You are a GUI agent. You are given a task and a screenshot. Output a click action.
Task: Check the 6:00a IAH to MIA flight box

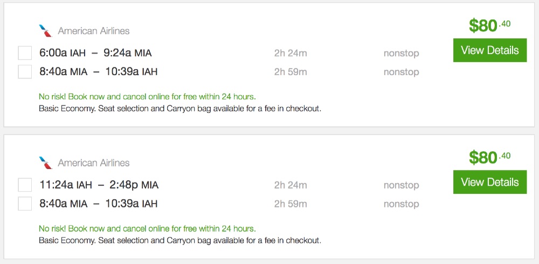(25, 53)
